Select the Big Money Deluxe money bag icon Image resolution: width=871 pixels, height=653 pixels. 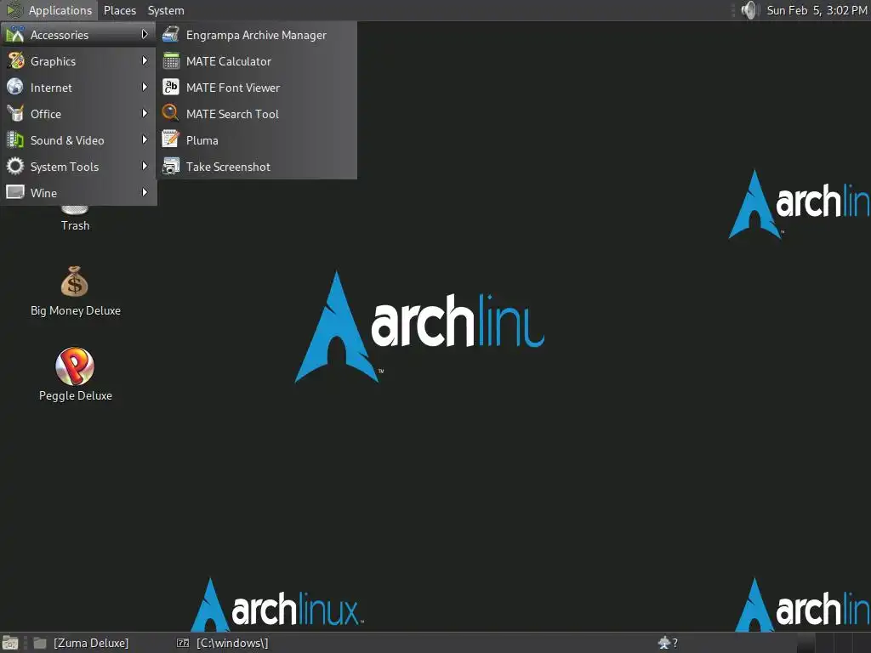[75, 281]
